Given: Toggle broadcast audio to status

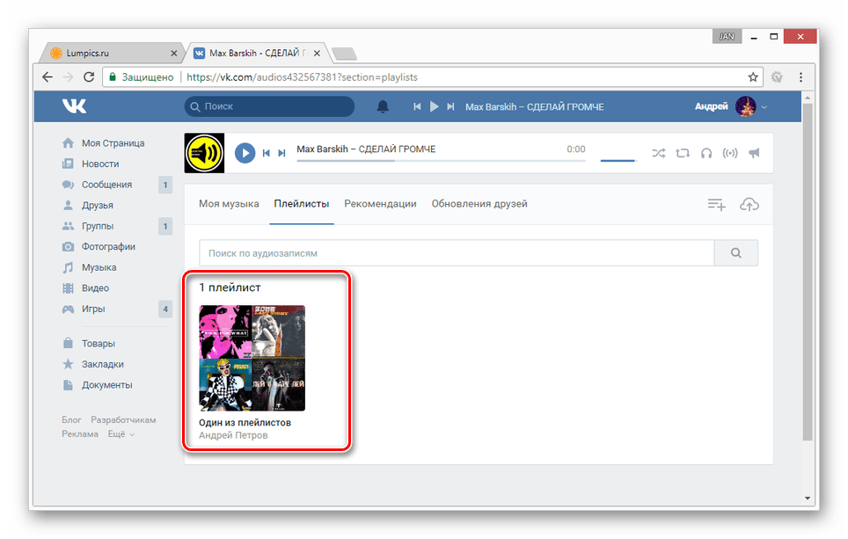Looking at the screenshot, I should click(x=730, y=153).
